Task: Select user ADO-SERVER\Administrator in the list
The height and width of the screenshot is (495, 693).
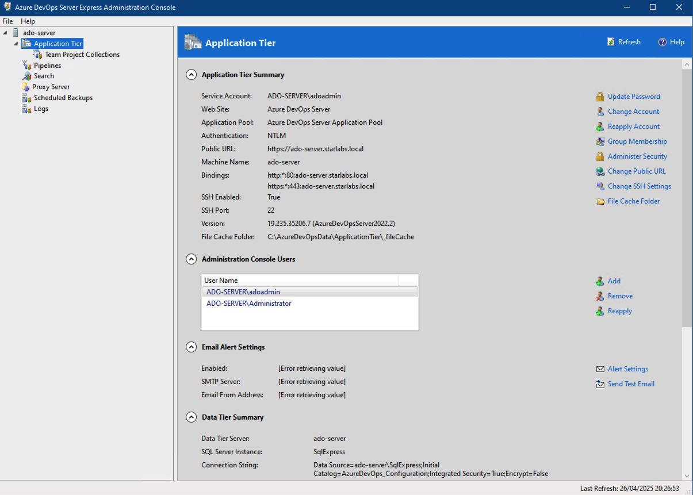Action: pyautogui.click(x=248, y=303)
